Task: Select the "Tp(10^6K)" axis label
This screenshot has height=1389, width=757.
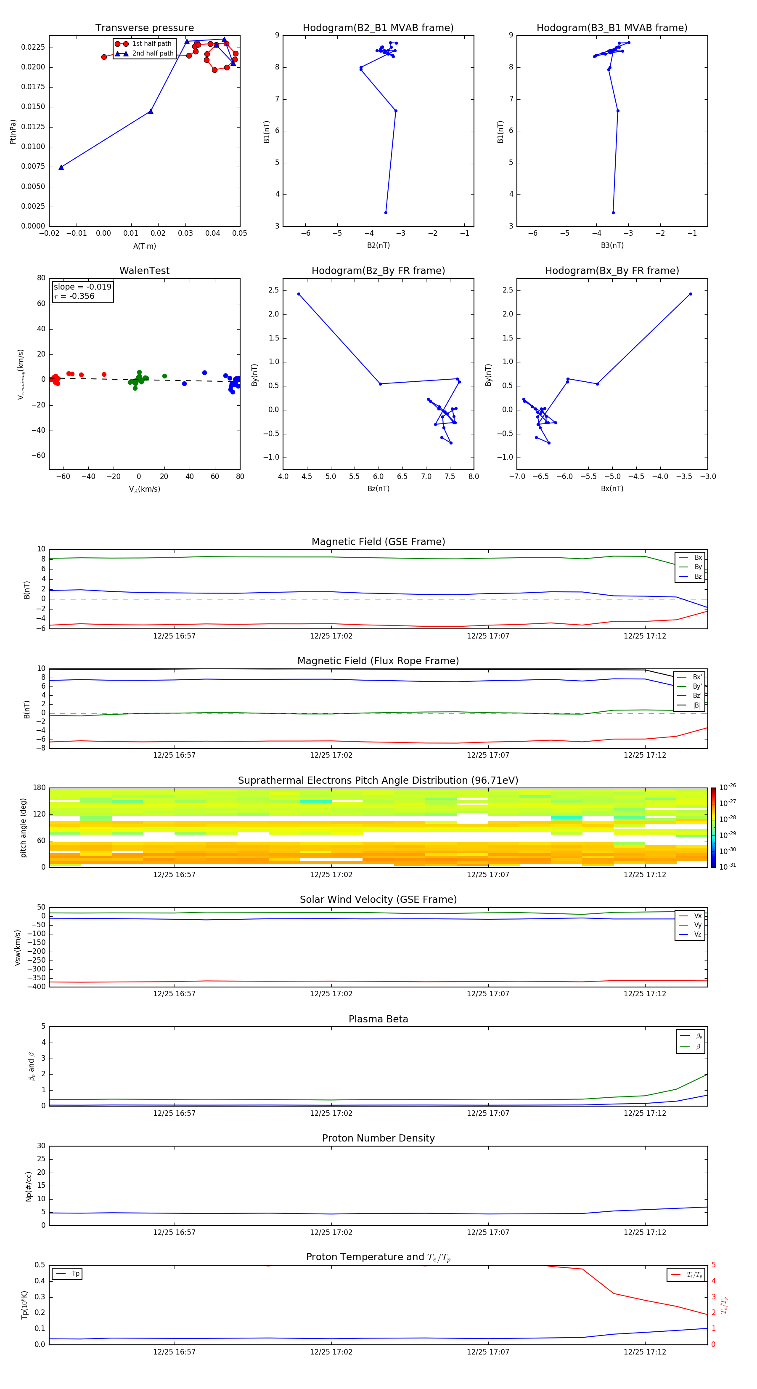Action: click(x=25, y=1305)
